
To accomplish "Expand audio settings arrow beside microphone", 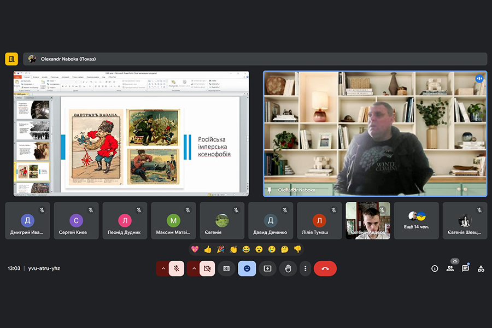I will (x=163, y=268).
